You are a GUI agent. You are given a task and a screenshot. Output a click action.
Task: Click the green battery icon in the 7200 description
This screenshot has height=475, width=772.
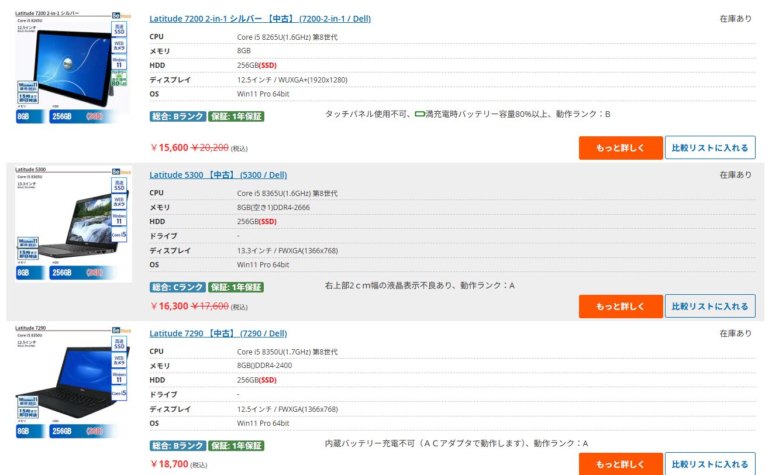(x=420, y=114)
